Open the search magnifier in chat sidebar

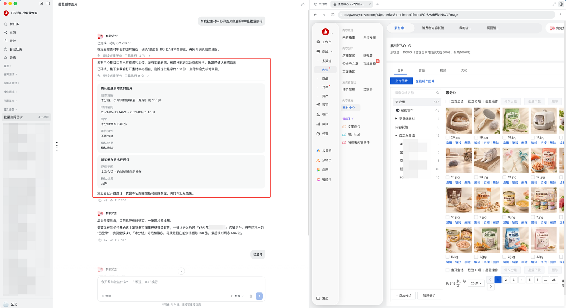click(x=48, y=4)
